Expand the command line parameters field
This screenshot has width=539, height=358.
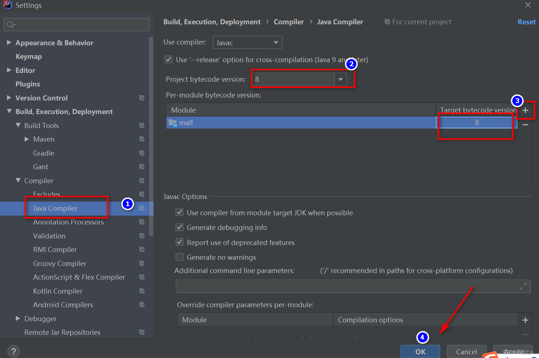pyautogui.click(x=523, y=286)
